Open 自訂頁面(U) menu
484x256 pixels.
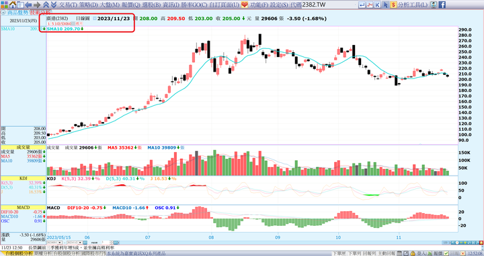[225, 5]
